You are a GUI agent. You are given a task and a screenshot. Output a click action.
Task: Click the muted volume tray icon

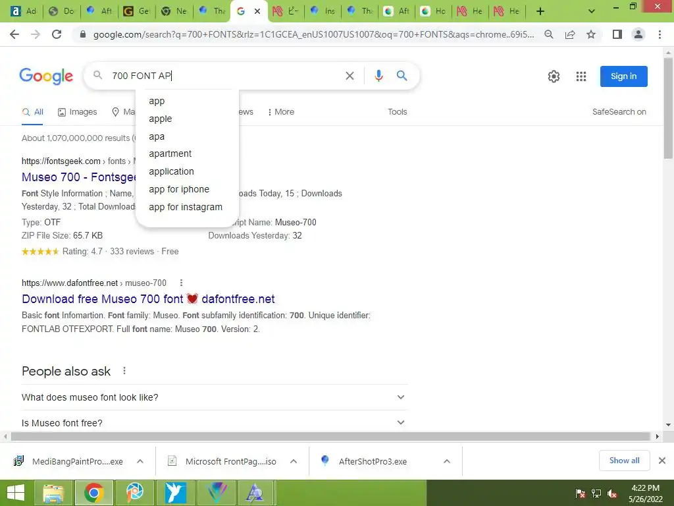612,493
